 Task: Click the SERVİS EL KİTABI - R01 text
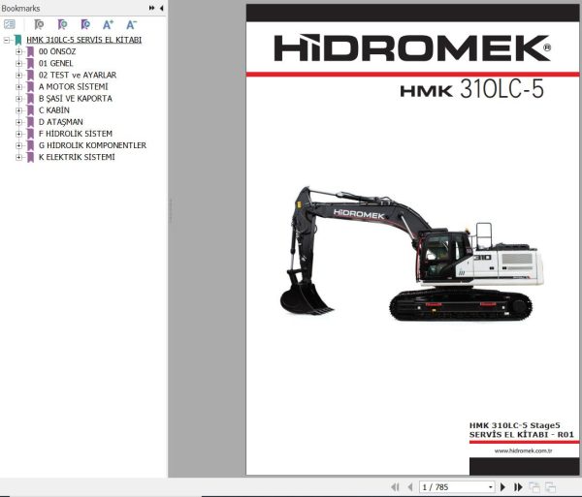[x=522, y=435]
